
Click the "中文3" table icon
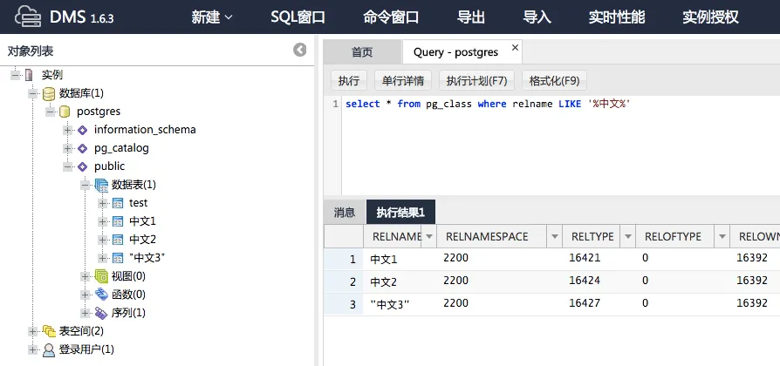(x=118, y=258)
